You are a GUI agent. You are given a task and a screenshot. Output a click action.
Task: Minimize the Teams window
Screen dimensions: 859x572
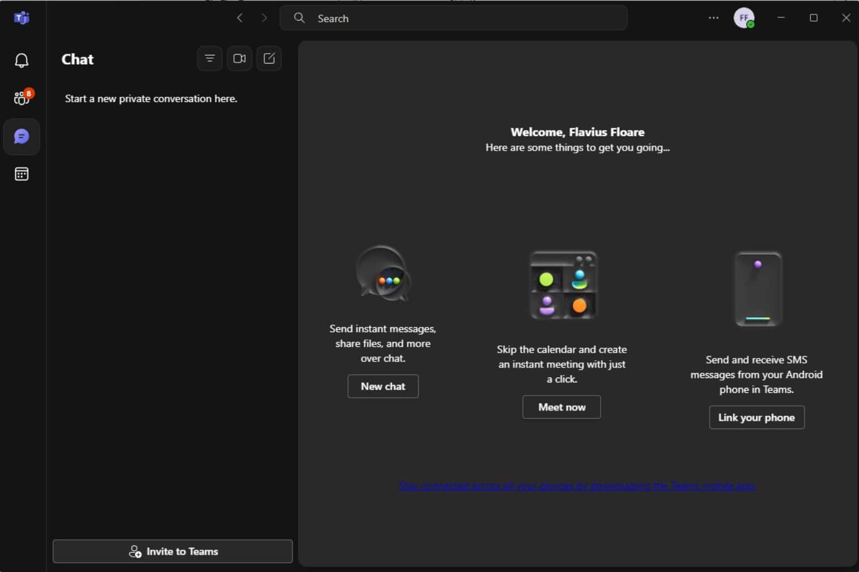click(781, 18)
